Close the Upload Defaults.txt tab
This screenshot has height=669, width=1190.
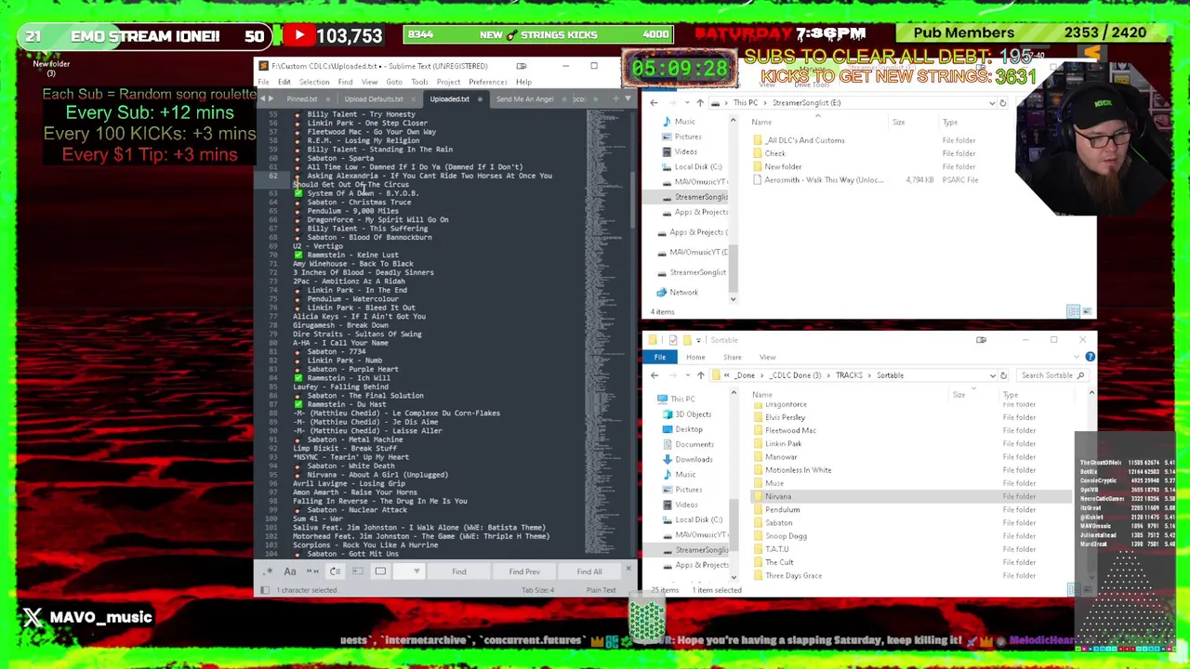(414, 99)
